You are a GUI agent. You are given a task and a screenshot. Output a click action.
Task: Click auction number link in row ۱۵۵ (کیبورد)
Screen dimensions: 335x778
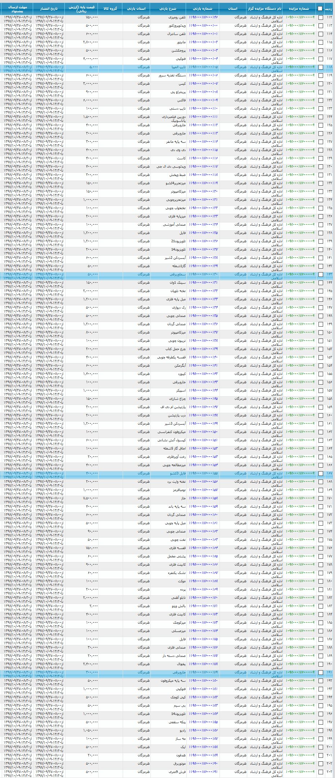pyautogui.click(x=300, y=374)
